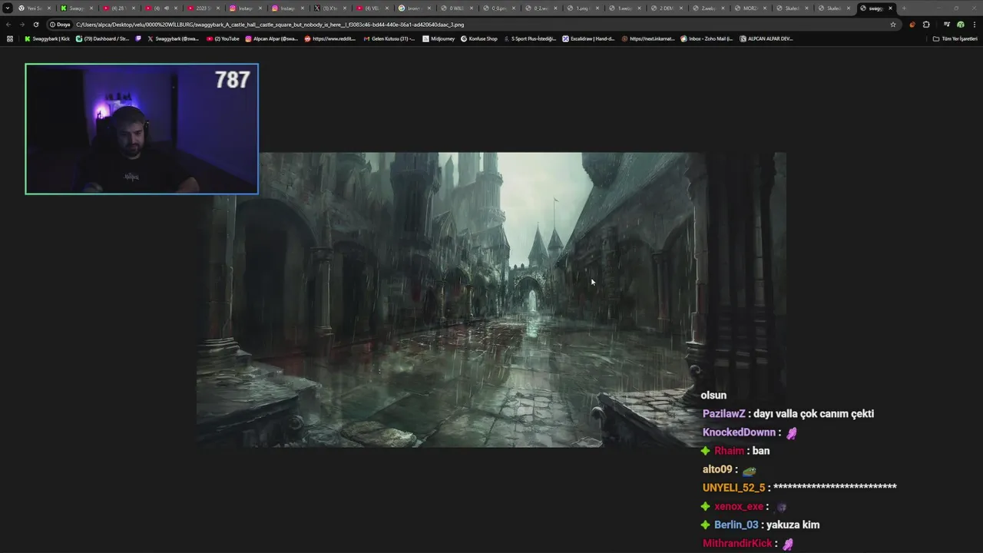This screenshot has width=983, height=553.
Task: Close the active swagg tab
Action: (x=890, y=8)
